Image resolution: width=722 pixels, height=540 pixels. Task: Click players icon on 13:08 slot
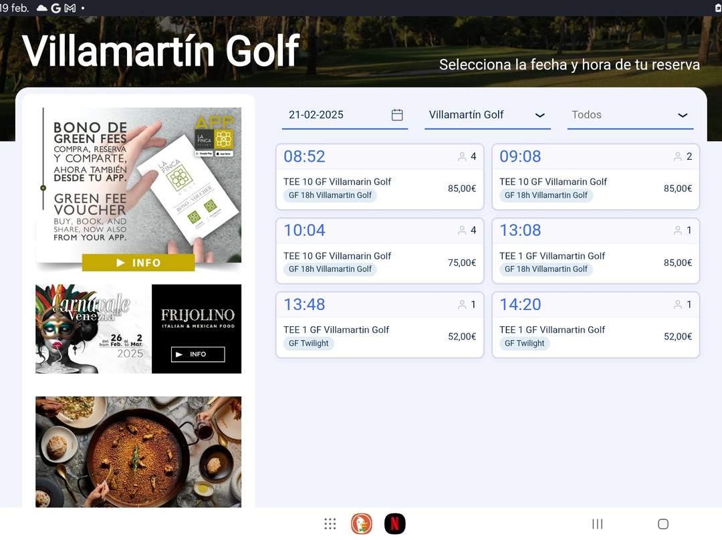point(678,230)
